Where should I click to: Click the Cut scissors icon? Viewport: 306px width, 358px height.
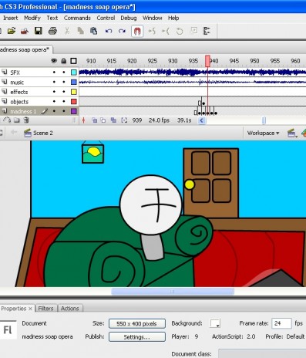[67, 31]
